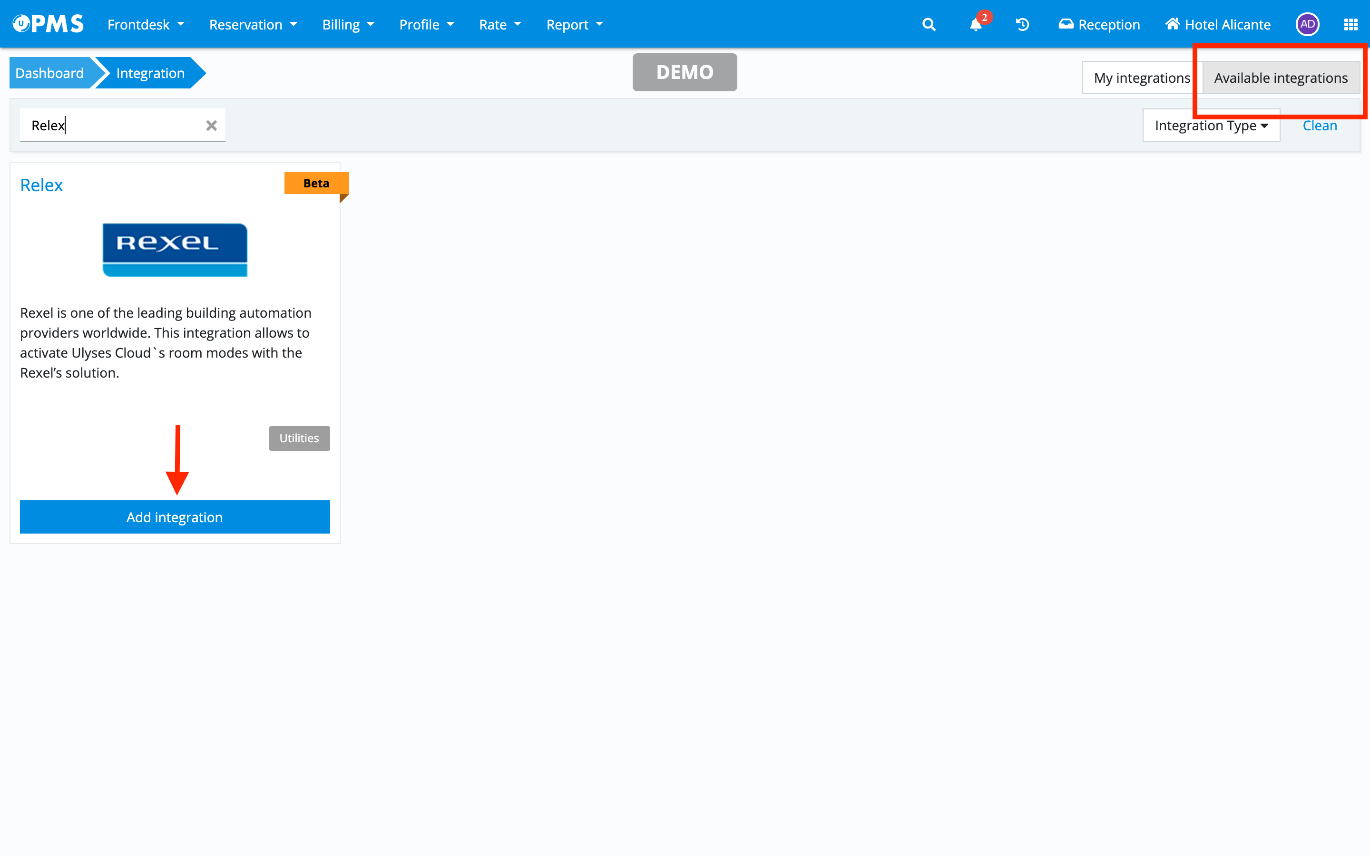Click the Rexel logo thumbnail
The width and height of the screenshot is (1370, 856).
[175, 250]
